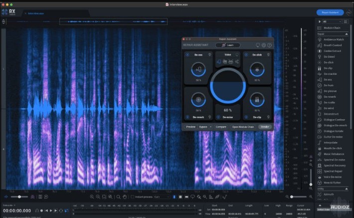Select Dialogue Isolate from module list
This screenshot has height=218, width=354.
click(x=333, y=131)
